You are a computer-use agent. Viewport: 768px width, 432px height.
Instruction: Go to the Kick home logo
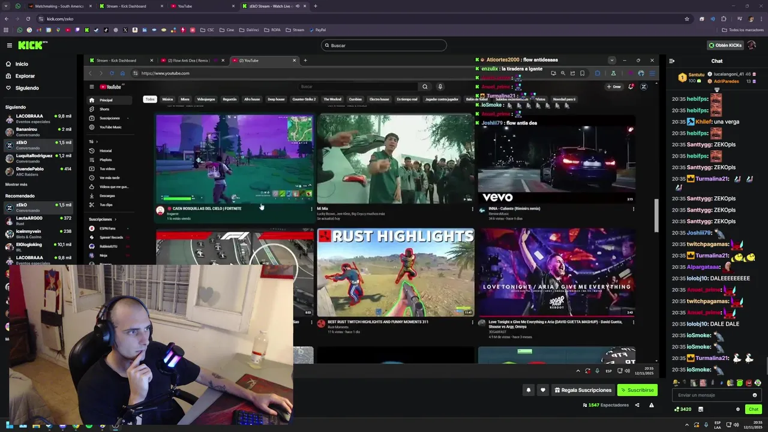click(x=32, y=45)
